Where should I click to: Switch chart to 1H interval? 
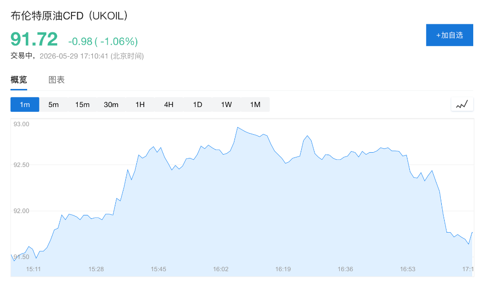pyautogui.click(x=140, y=104)
